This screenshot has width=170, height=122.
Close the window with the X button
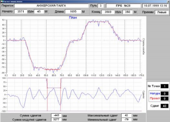coord(168,1)
